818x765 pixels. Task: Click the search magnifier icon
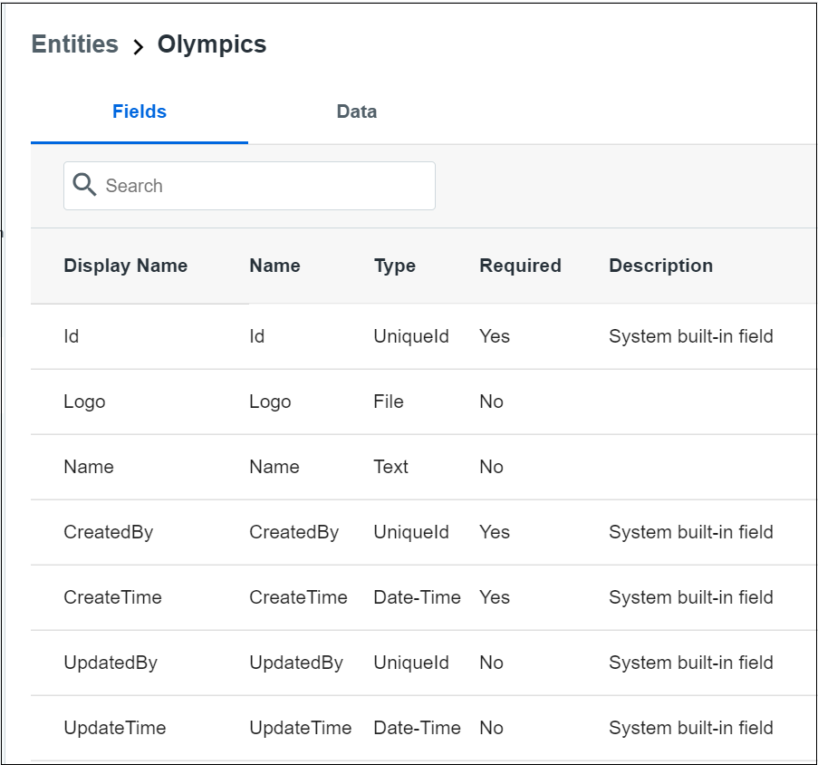coord(84,185)
